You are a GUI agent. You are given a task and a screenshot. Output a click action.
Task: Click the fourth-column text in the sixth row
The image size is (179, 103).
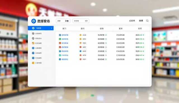(121, 55)
